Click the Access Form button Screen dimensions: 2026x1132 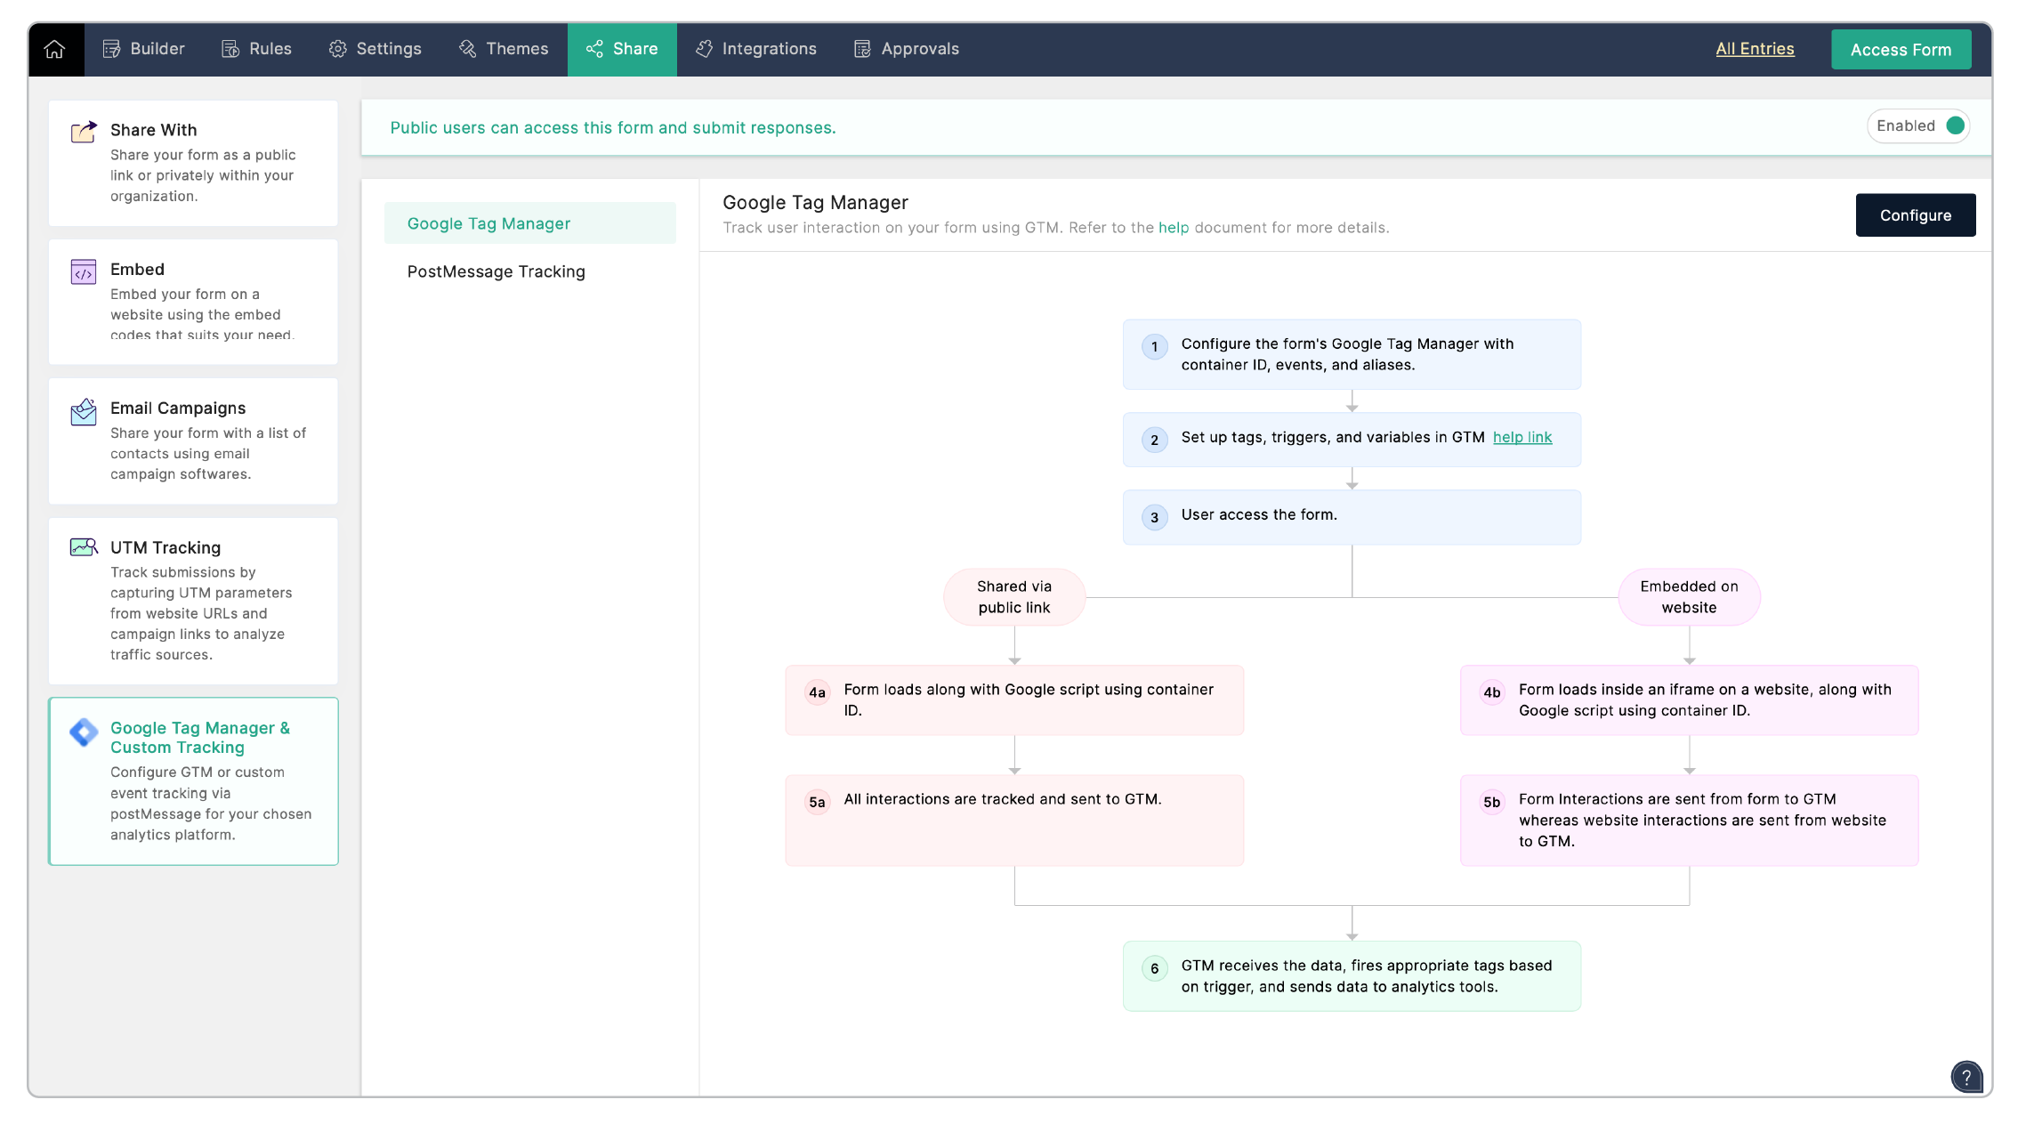pos(1901,50)
